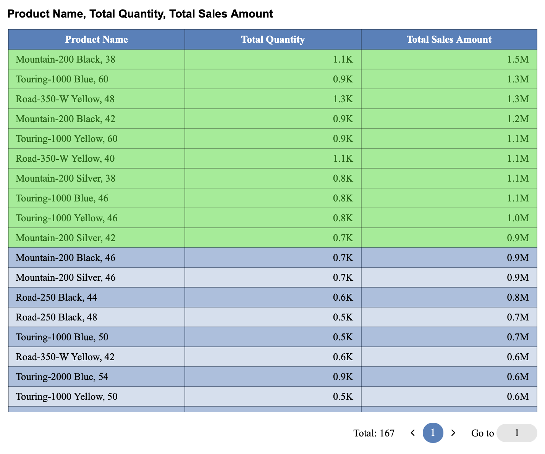The image size is (545, 454).
Task: Select the Touring-1000 Blue, 60 product cell
Action: 62,79
